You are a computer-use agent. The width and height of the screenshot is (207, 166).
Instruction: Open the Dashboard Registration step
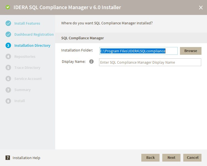(34, 34)
